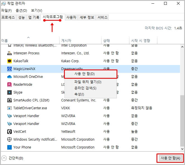Select the Windows Security notification row name
Viewport: 185px width, 165px height.
pyautogui.click(x=35, y=140)
